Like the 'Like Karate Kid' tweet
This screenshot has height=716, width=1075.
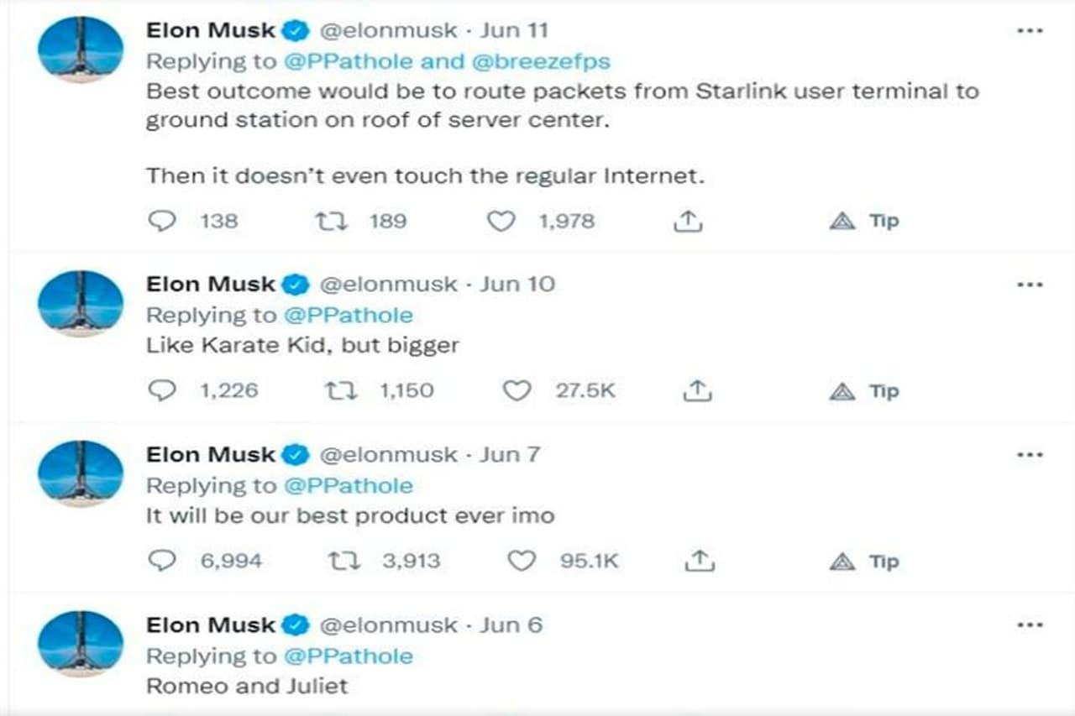[x=517, y=390]
